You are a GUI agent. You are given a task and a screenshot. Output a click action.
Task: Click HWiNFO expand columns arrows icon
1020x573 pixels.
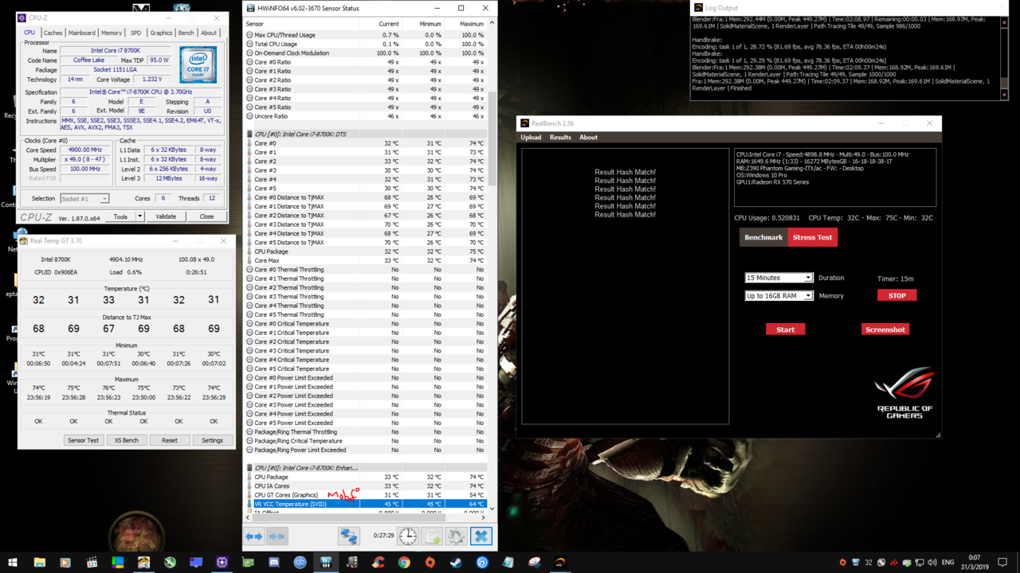pyautogui.click(x=254, y=536)
